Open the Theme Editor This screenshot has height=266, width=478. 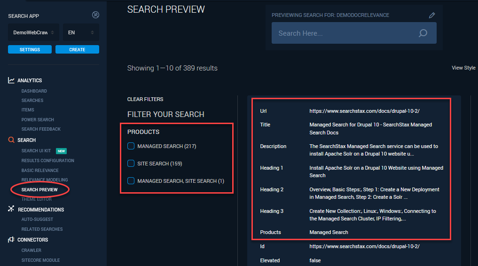pos(37,199)
